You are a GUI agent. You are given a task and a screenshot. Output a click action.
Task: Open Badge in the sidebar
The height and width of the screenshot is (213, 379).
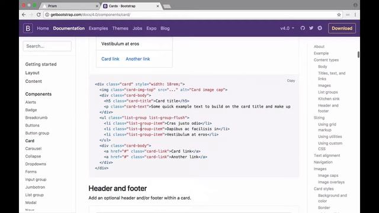[31, 110]
